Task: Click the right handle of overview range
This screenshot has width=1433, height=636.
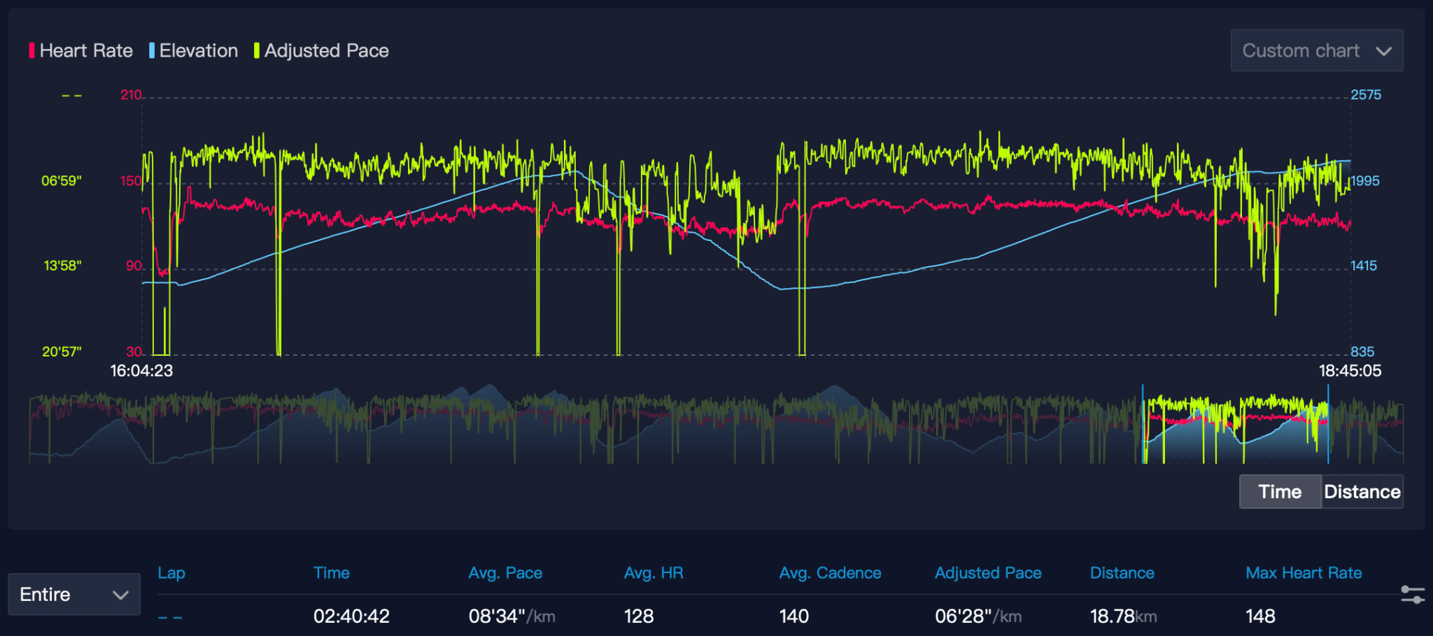Action: pyautogui.click(x=1328, y=424)
